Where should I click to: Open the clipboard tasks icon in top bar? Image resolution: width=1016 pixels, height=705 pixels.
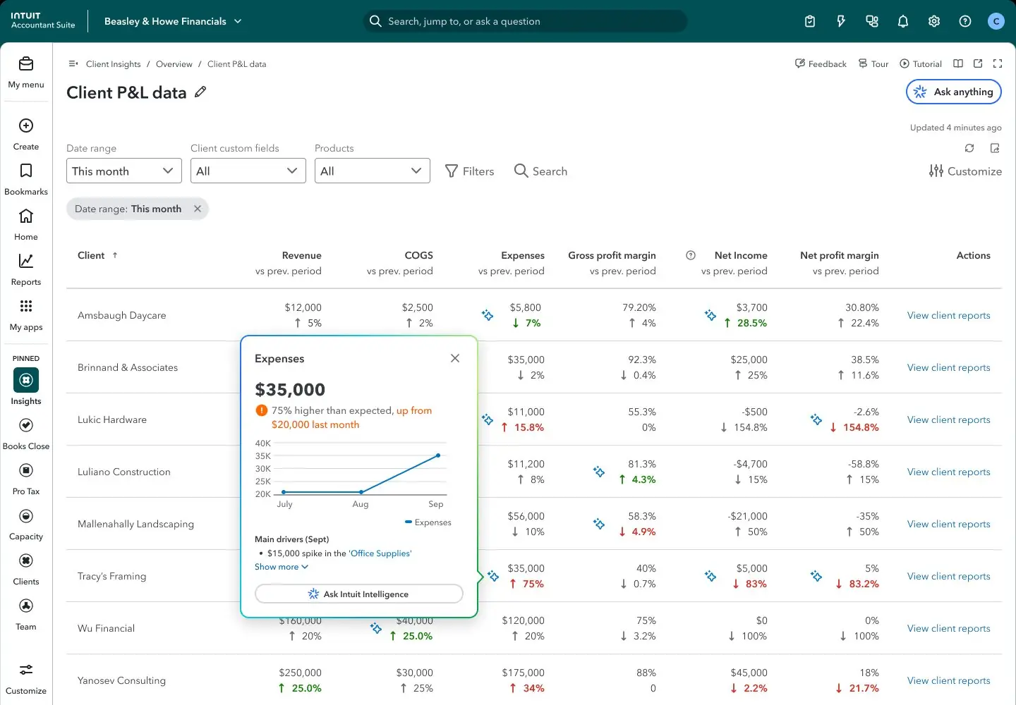pos(810,21)
